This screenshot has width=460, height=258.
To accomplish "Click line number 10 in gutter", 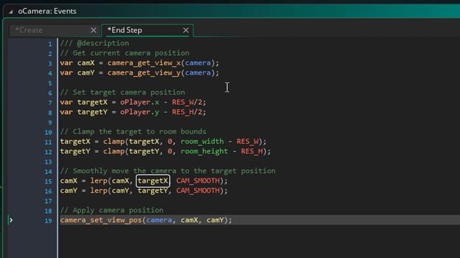I will (48, 132).
